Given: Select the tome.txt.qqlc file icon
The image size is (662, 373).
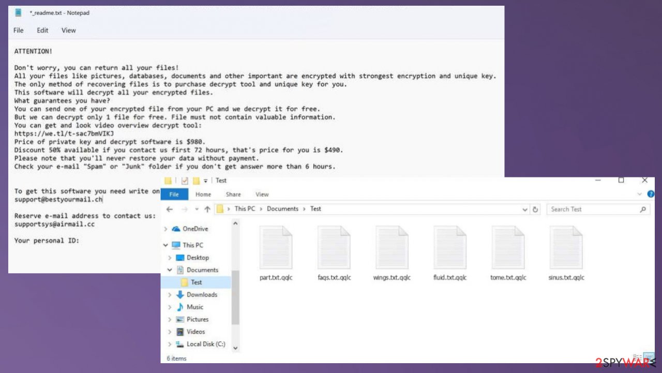Looking at the screenshot, I should [x=508, y=248].
